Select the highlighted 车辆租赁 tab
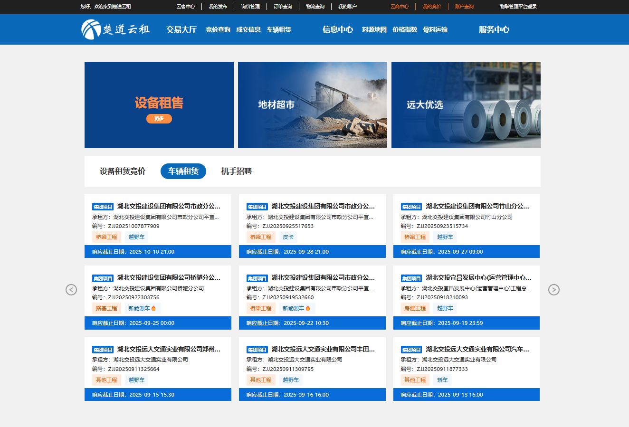Screen dimensions: 629x427 [183, 171]
